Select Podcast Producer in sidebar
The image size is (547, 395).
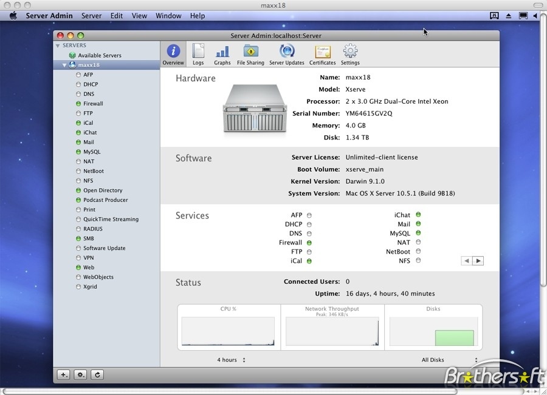(106, 200)
